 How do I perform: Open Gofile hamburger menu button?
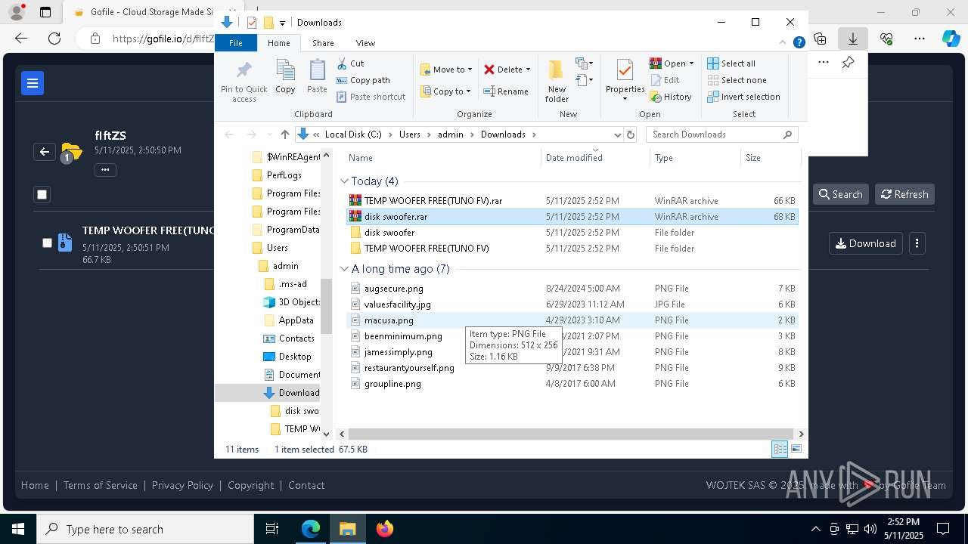click(33, 83)
